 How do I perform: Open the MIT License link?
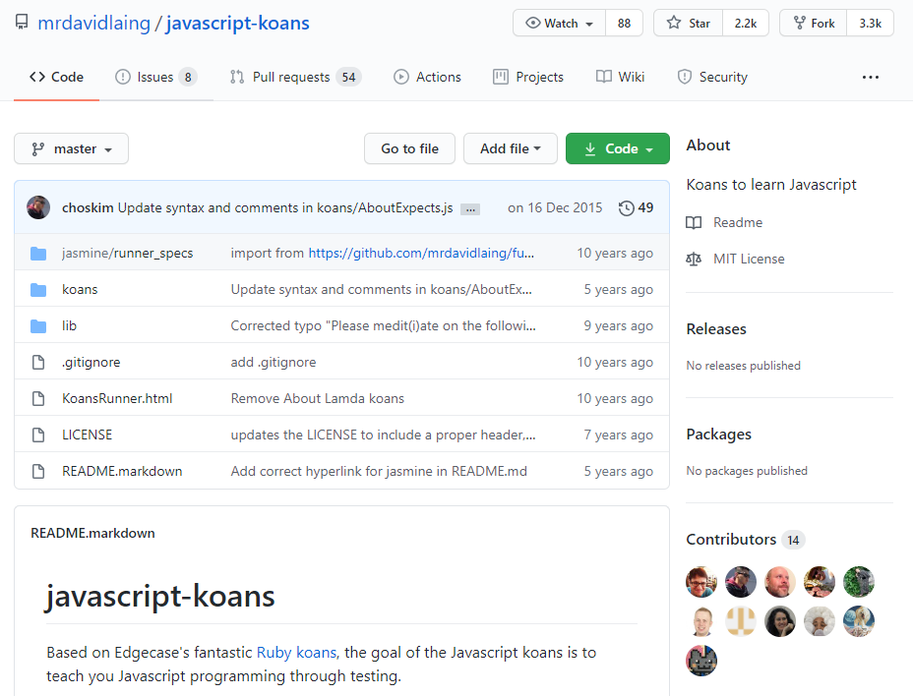coord(749,259)
